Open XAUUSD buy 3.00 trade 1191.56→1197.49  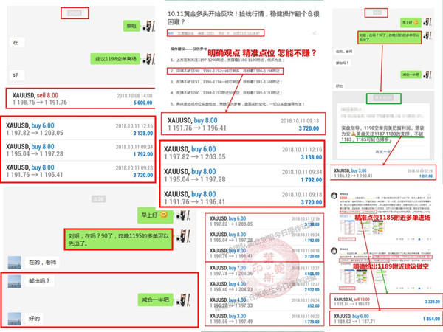[264, 319]
